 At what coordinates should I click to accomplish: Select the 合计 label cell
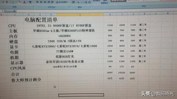coord(15,74)
